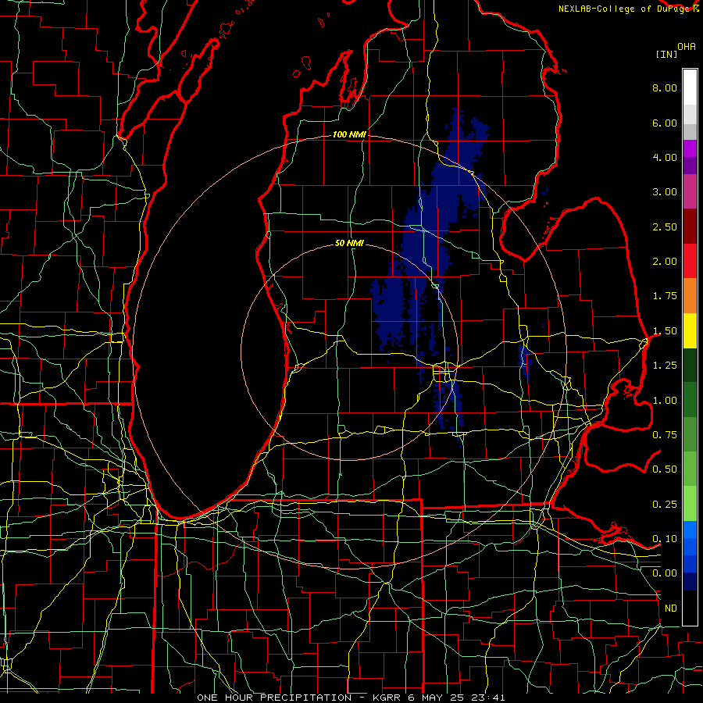Click the 50 NMI range ring label
703x703 pixels.
(x=349, y=243)
